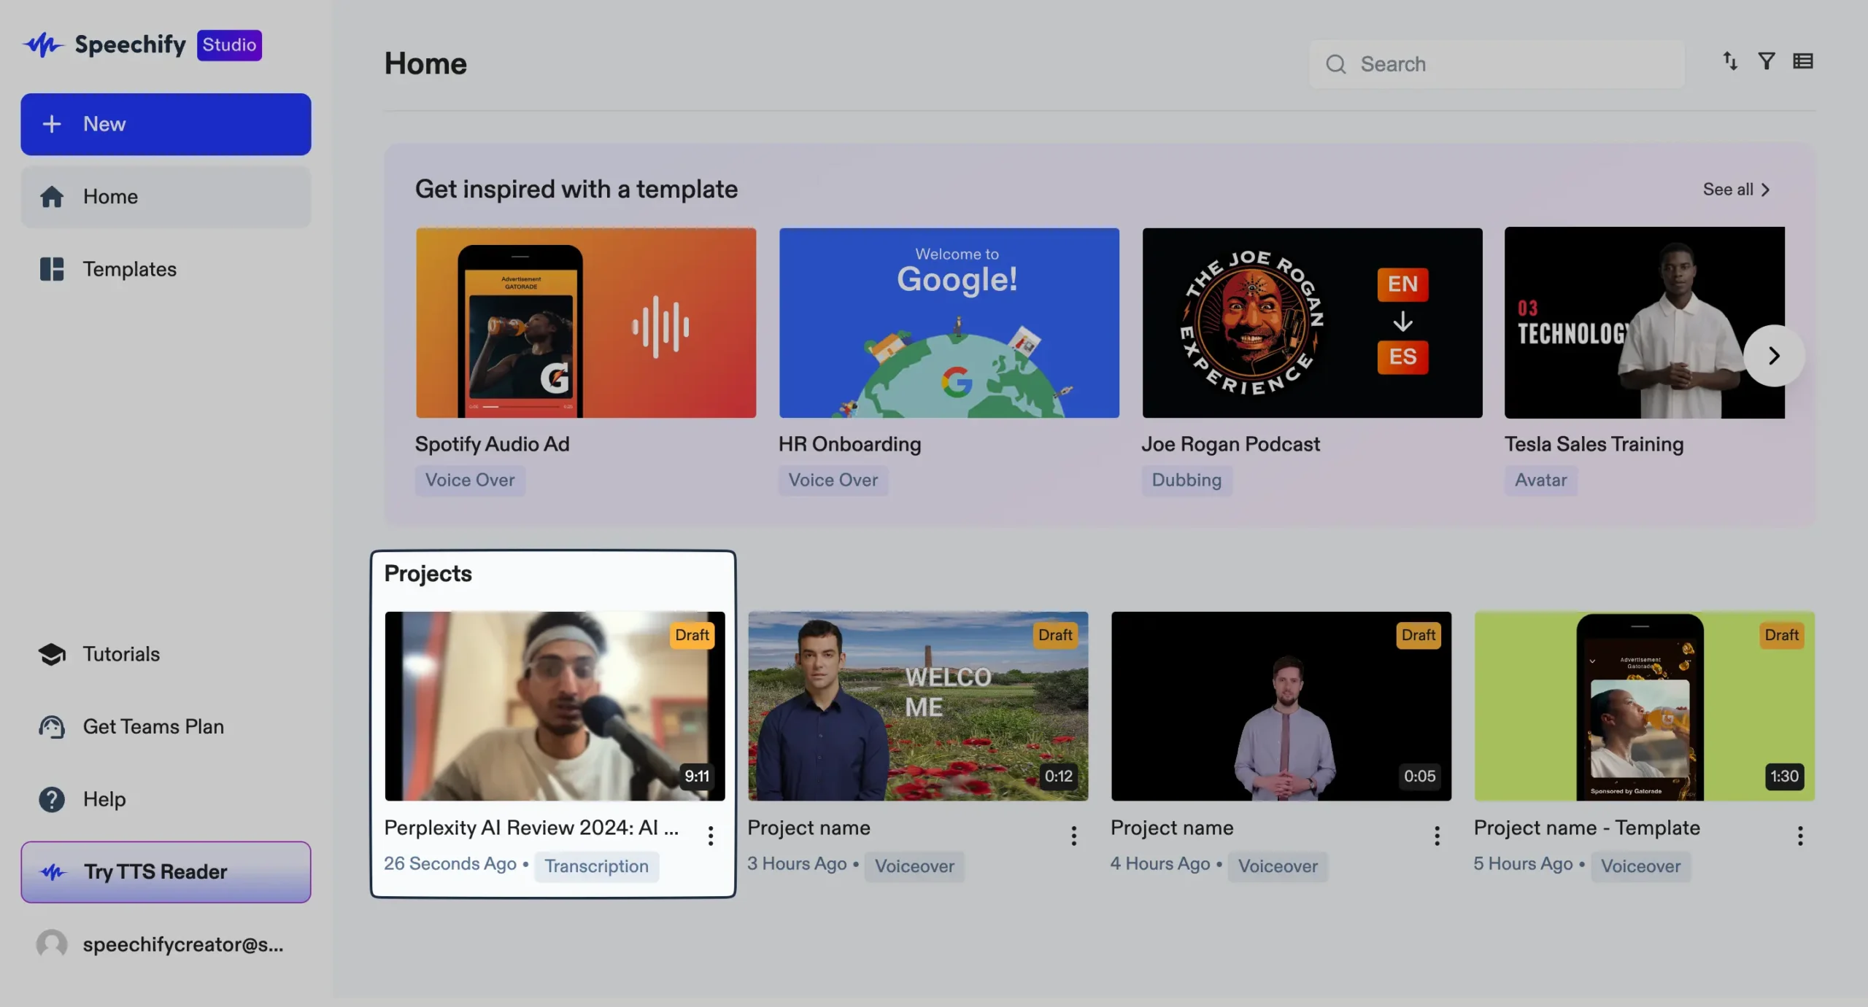Open options menu for Perplexity AI Review project

[711, 836]
